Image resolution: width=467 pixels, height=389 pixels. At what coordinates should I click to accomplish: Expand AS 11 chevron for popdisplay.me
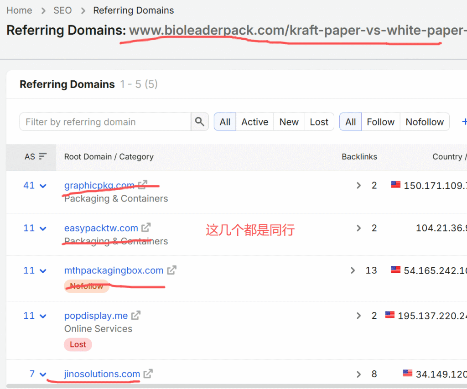(43, 316)
